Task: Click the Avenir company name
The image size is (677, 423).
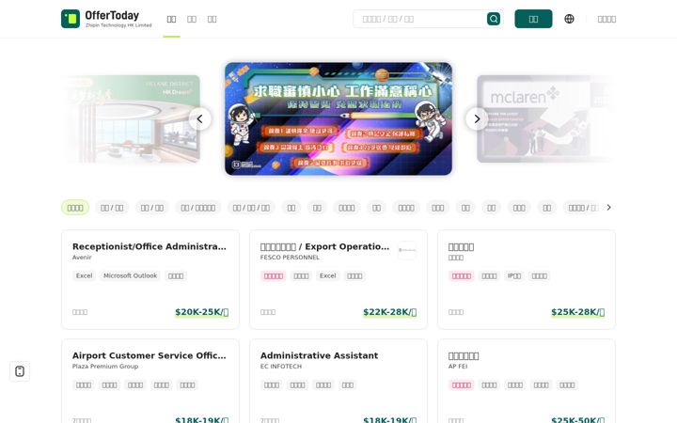Action: tap(82, 258)
